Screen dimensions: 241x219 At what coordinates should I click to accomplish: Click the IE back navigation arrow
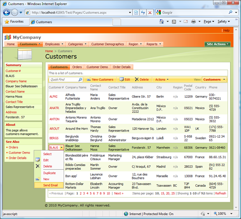[x=6, y=12]
